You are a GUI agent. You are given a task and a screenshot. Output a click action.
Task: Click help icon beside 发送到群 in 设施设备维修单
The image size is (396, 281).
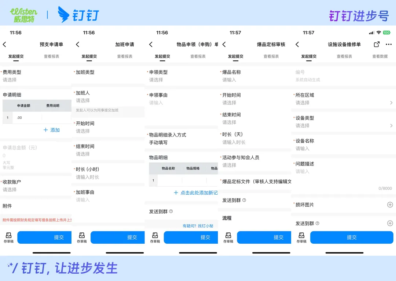[318, 223]
